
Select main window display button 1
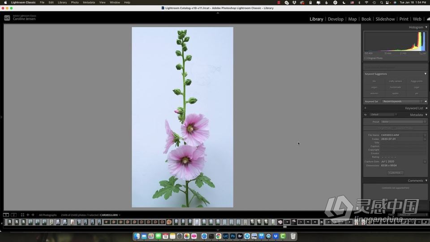tap(6, 215)
